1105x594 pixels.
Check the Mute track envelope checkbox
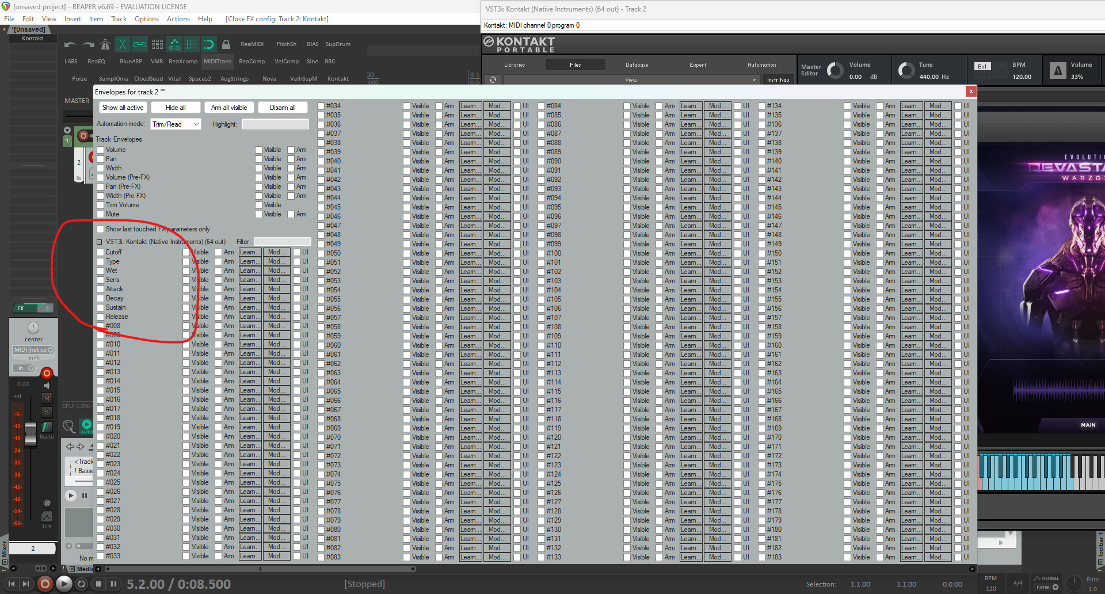coord(101,214)
